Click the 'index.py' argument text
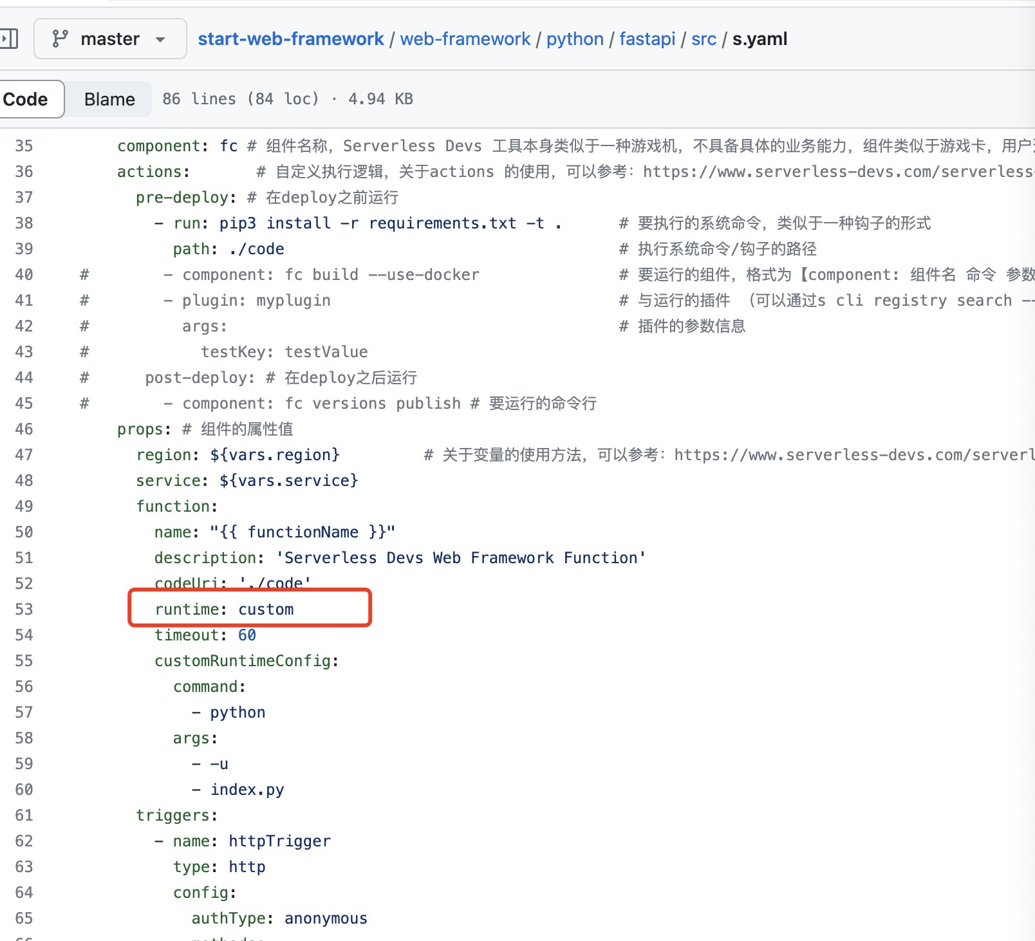1035x941 pixels. pos(247,790)
